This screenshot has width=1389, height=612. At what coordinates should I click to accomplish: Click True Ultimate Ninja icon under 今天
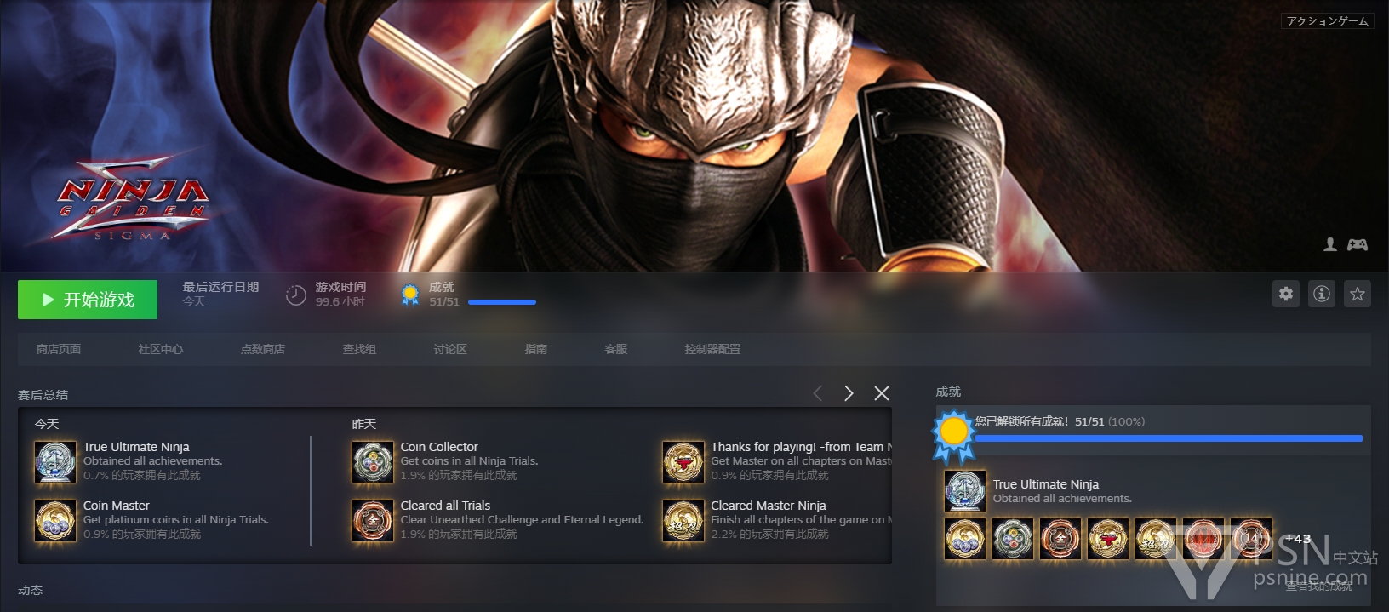click(55, 461)
